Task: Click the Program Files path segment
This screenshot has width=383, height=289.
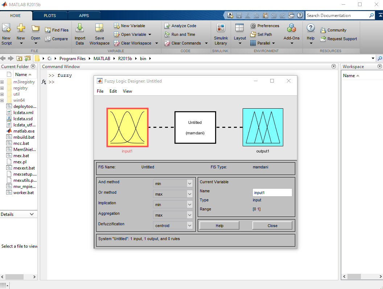Action: [x=73, y=59]
